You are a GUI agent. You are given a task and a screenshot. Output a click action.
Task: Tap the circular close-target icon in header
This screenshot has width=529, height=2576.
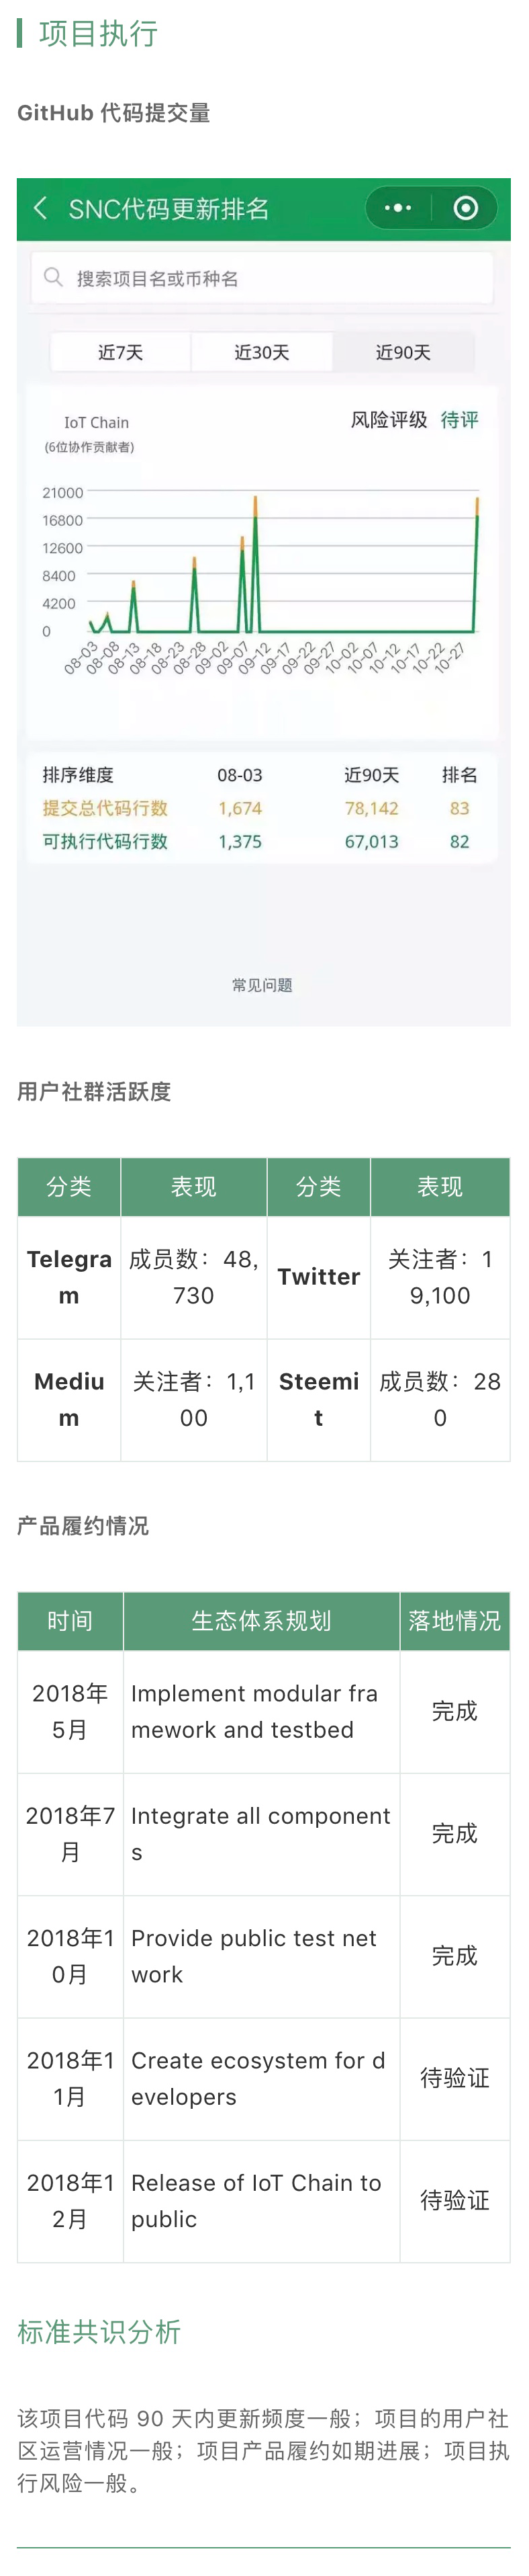(x=465, y=208)
